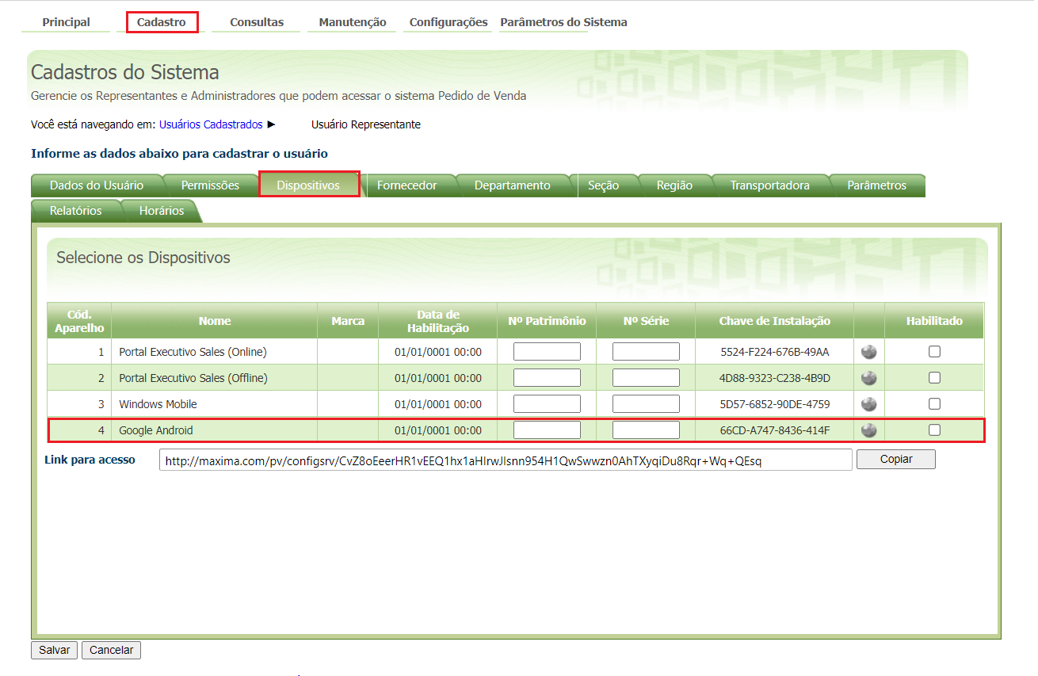Click the globe icon for Windows Mobile

click(x=869, y=404)
